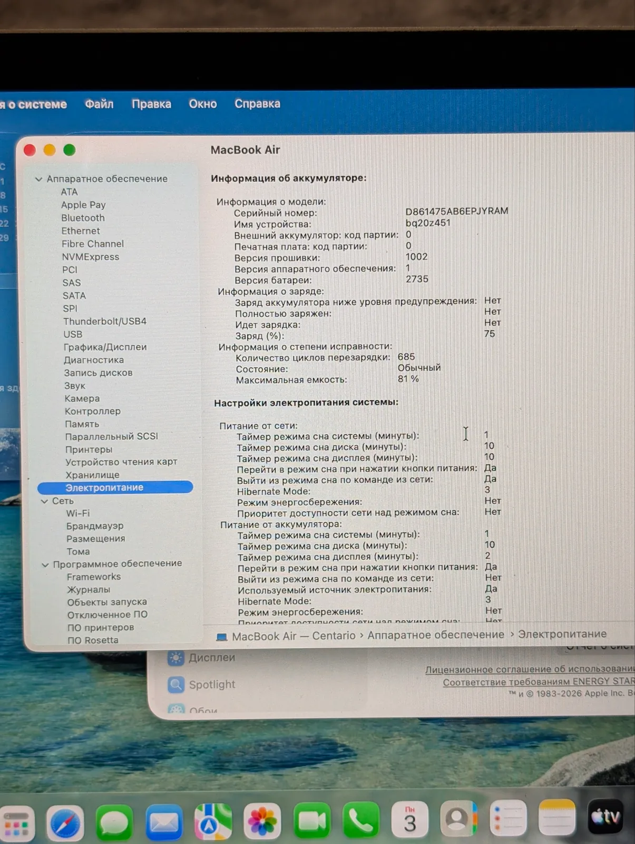Click battery Состояние value Обычный
The image size is (635, 844).
click(x=419, y=368)
